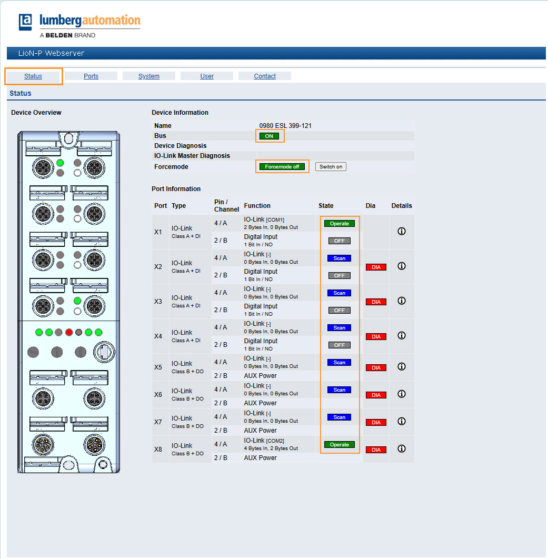Open details for port X8
Screen dimensions: 548x559
pyautogui.click(x=402, y=449)
